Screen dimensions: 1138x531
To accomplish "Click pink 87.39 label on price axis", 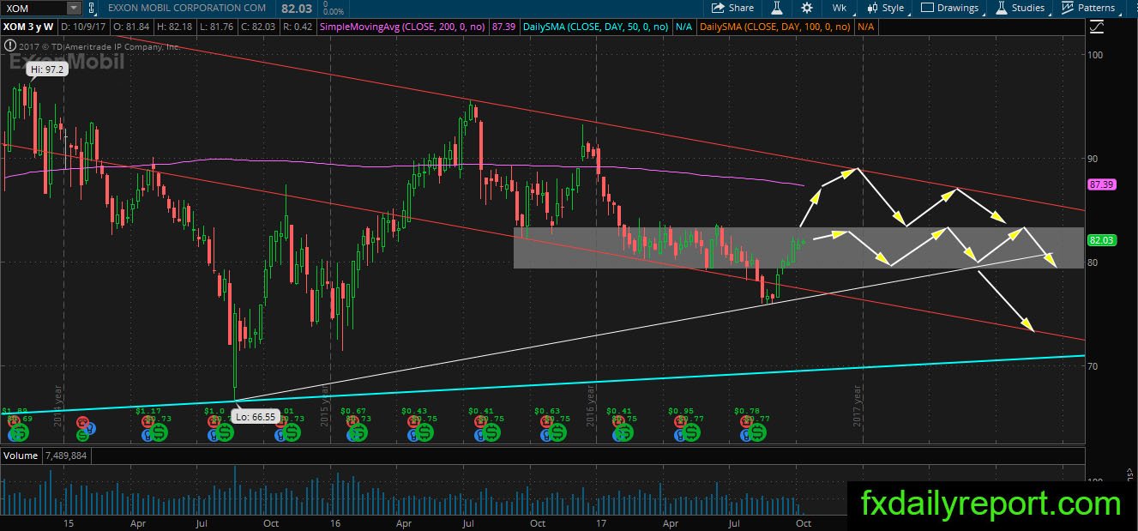I will click(x=1100, y=184).
